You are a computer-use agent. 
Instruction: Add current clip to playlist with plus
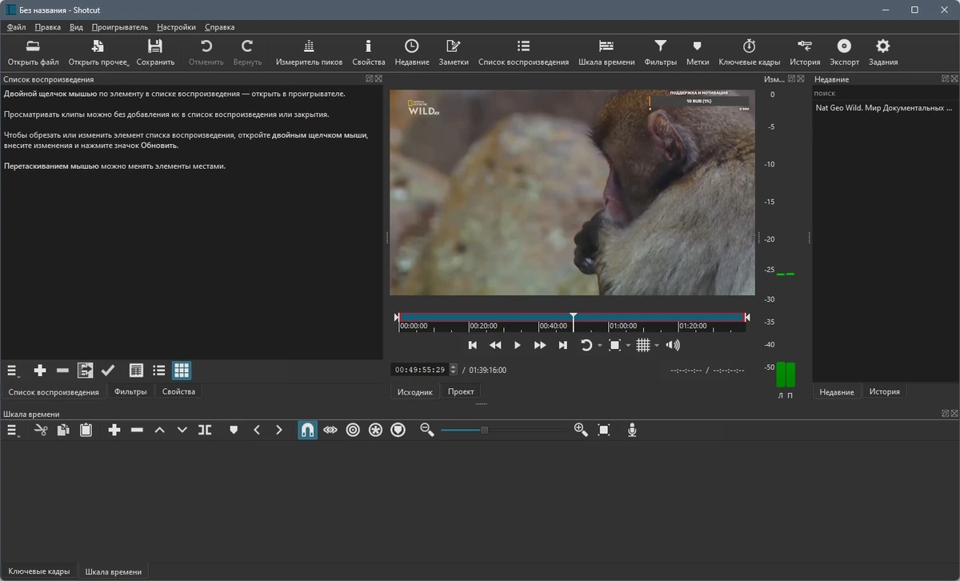coord(40,371)
